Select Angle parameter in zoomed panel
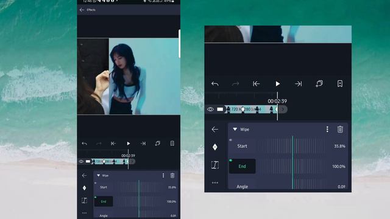390x219 pixels. pyautogui.click(x=242, y=187)
